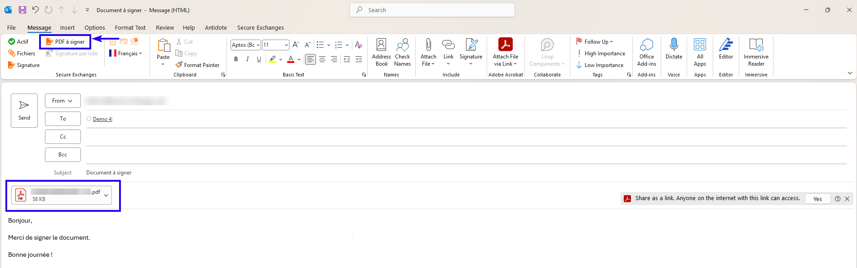Select Format Painter
The height and width of the screenshot is (268, 857).
pos(198,65)
